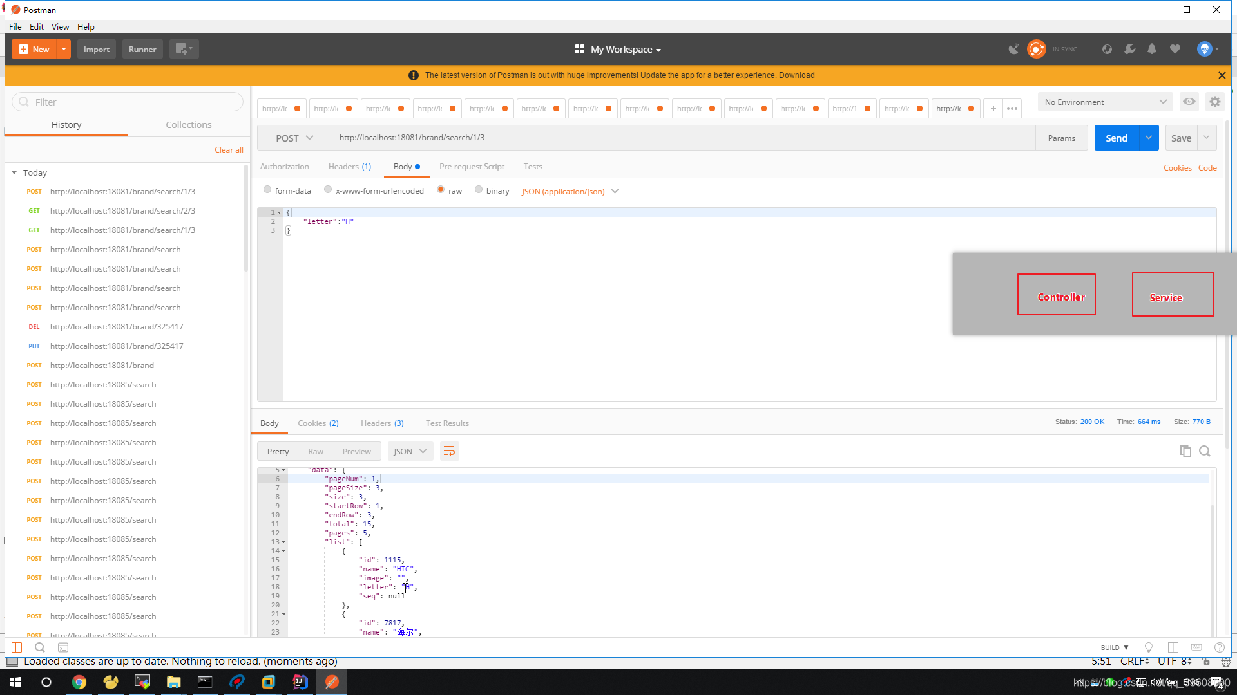Click the heart icon in header
Screen dimensions: 1237x695
click(1175, 49)
